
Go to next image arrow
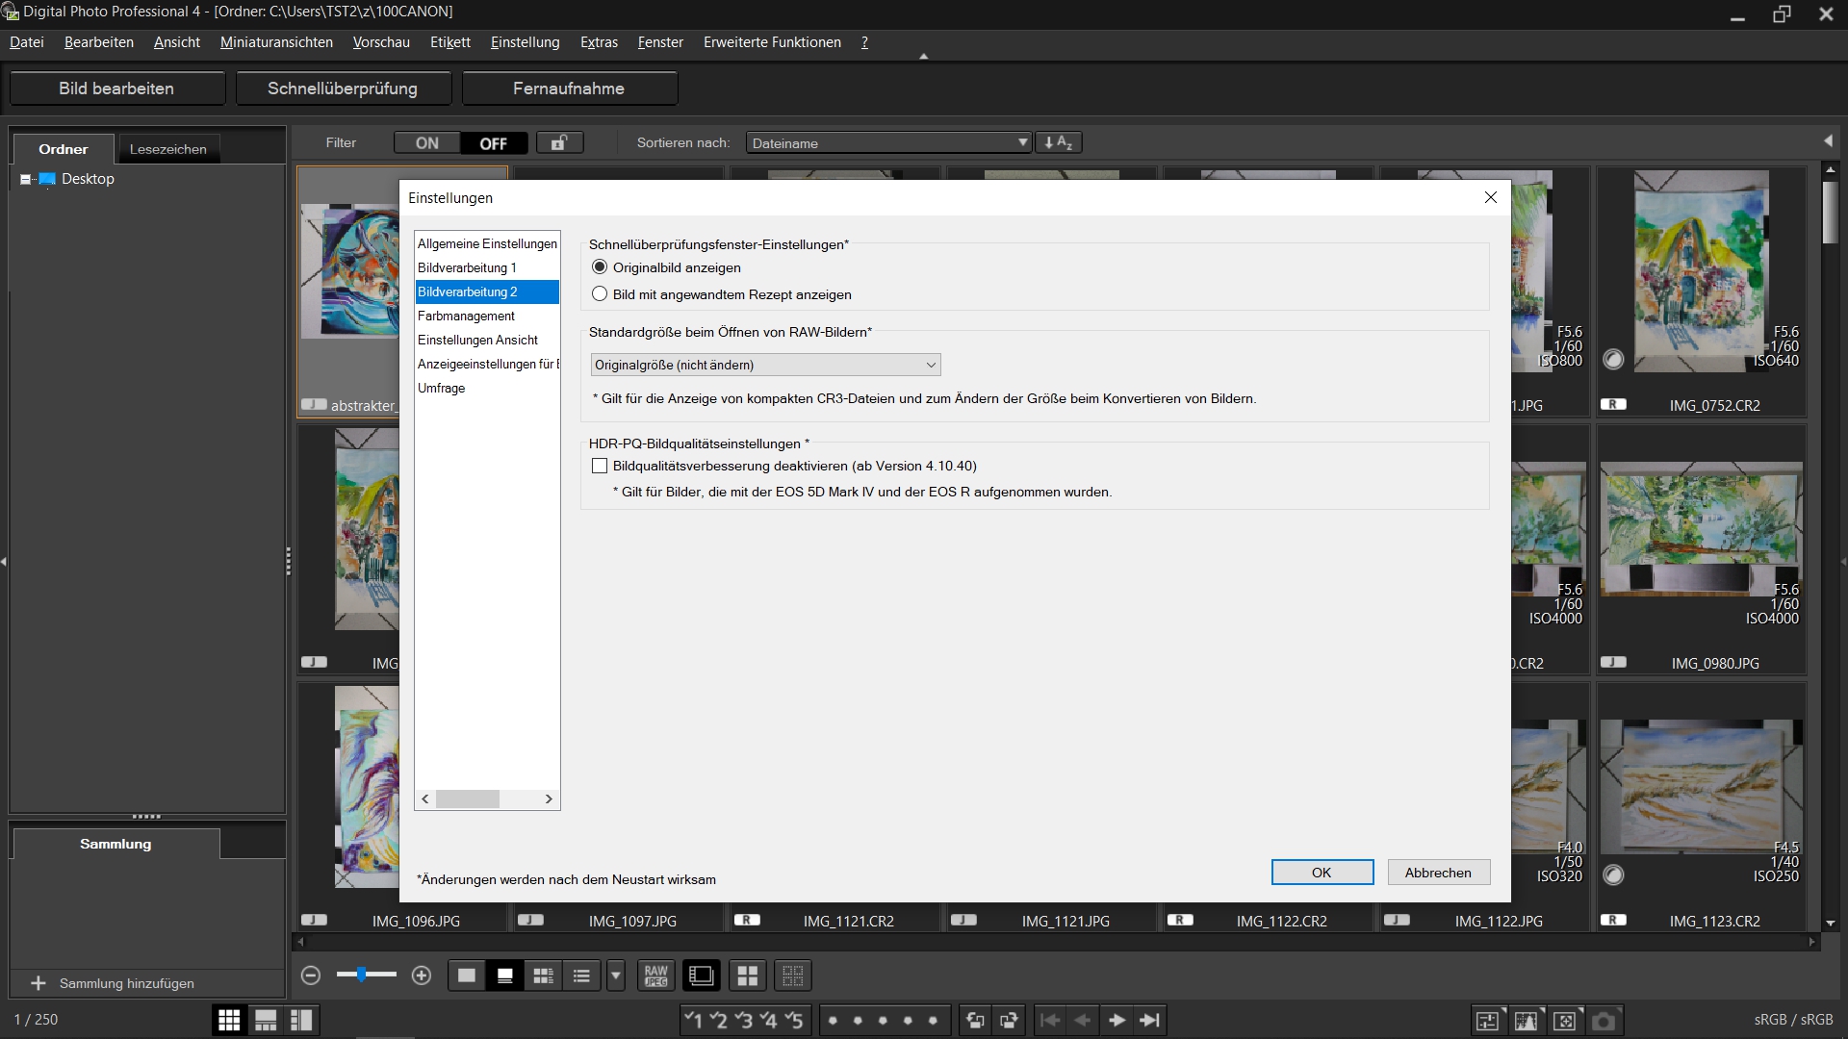1116,1020
